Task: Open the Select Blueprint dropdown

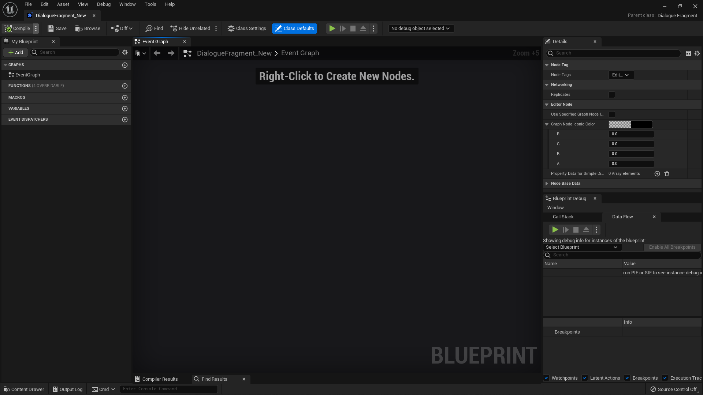Action: 582,247
